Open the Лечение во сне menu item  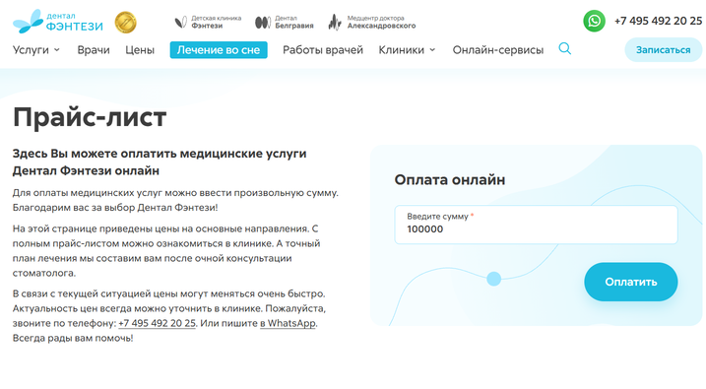[x=219, y=50]
